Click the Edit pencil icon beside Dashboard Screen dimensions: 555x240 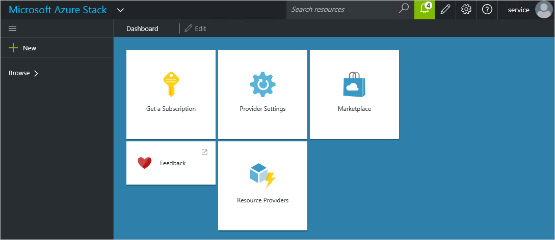[x=188, y=28]
